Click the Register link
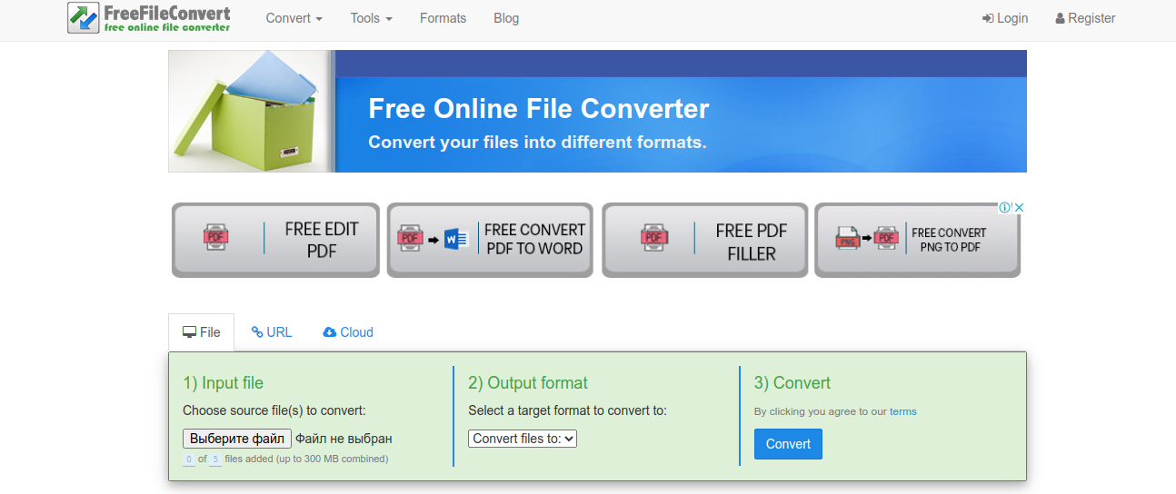The height and width of the screenshot is (494, 1176). tap(1085, 18)
